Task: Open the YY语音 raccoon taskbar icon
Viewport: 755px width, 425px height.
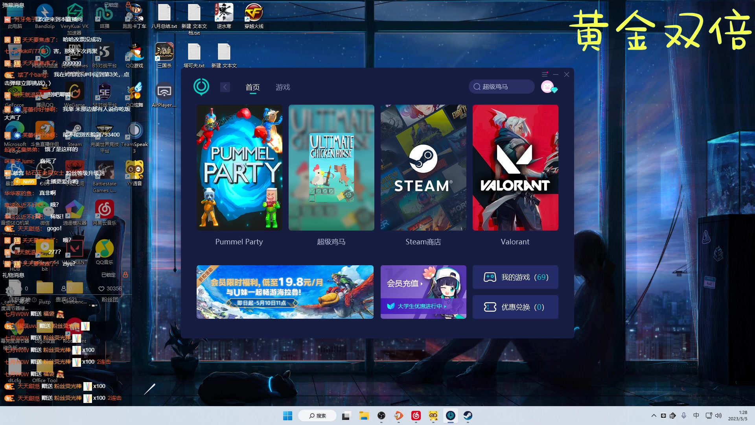Action: [433, 416]
